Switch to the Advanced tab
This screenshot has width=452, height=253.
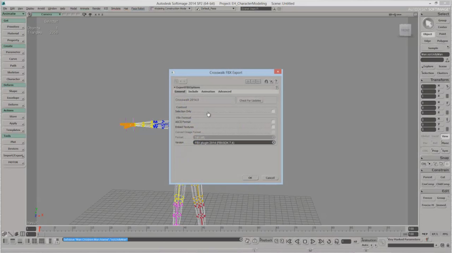[225, 91]
